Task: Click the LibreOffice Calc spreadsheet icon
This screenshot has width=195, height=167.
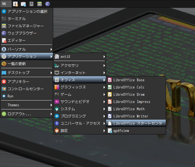Action: pyautogui.click(x=109, y=87)
